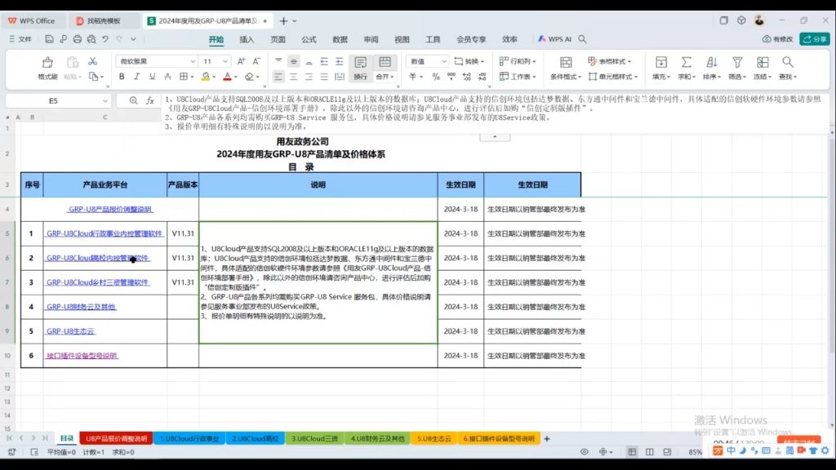Viewport: 836px width, 470px height.
Task: Toggle Italic formatting
Action: pos(136,77)
